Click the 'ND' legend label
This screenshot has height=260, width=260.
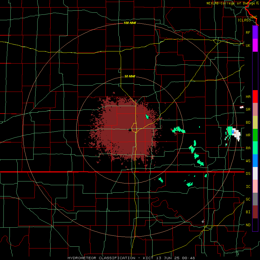coord(248,225)
